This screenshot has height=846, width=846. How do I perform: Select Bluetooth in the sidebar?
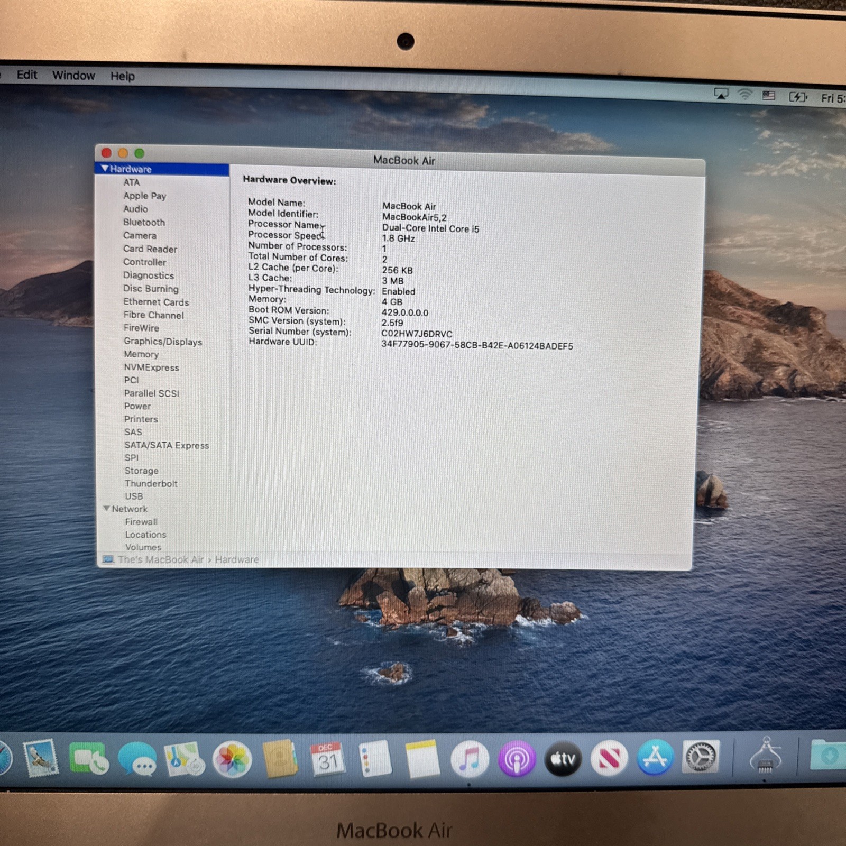pyautogui.click(x=144, y=222)
